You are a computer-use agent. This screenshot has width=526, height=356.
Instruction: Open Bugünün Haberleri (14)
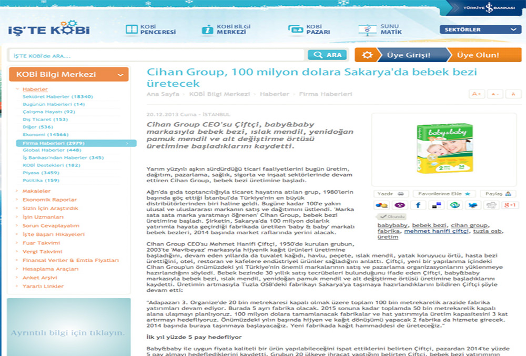point(54,104)
